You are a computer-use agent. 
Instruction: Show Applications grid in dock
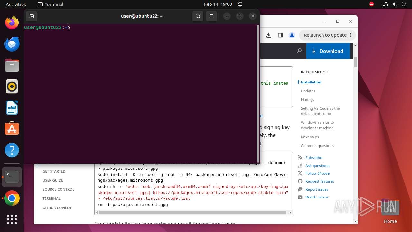coord(12,219)
